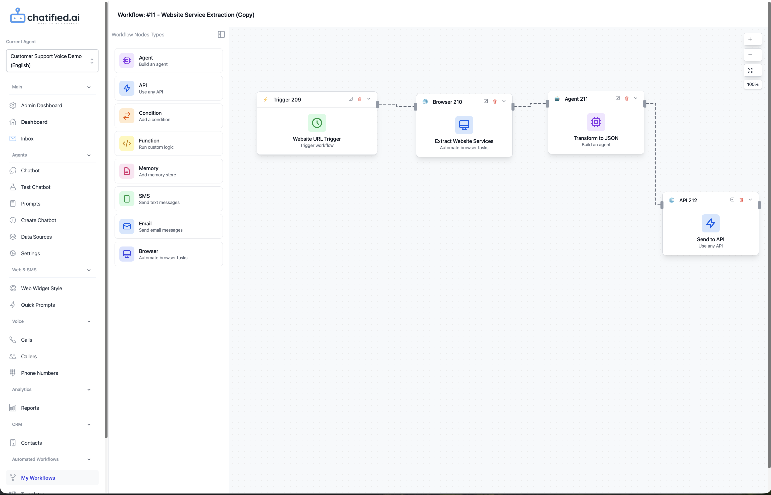The height and width of the screenshot is (495, 771).
Task: Add the Memory node type
Action: click(168, 171)
